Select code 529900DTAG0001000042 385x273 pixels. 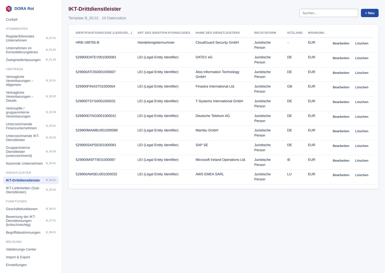96,116
